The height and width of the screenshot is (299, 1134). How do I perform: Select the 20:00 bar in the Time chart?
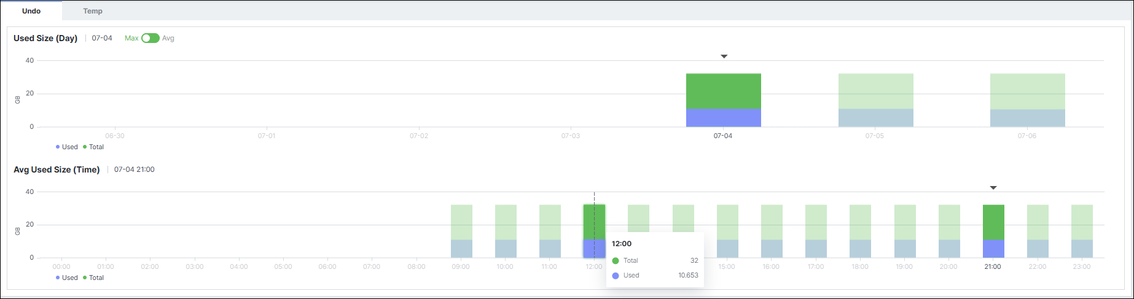pos(949,231)
